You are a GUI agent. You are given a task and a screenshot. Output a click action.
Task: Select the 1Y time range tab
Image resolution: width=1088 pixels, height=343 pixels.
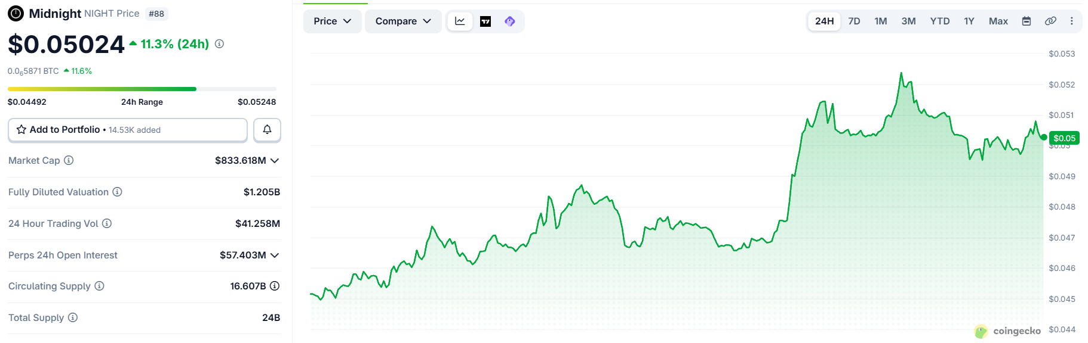(969, 21)
